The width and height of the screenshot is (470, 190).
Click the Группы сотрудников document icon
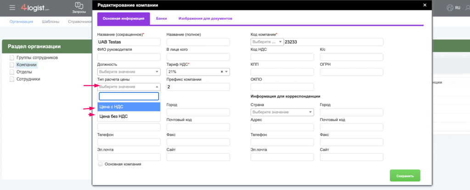click(12, 58)
